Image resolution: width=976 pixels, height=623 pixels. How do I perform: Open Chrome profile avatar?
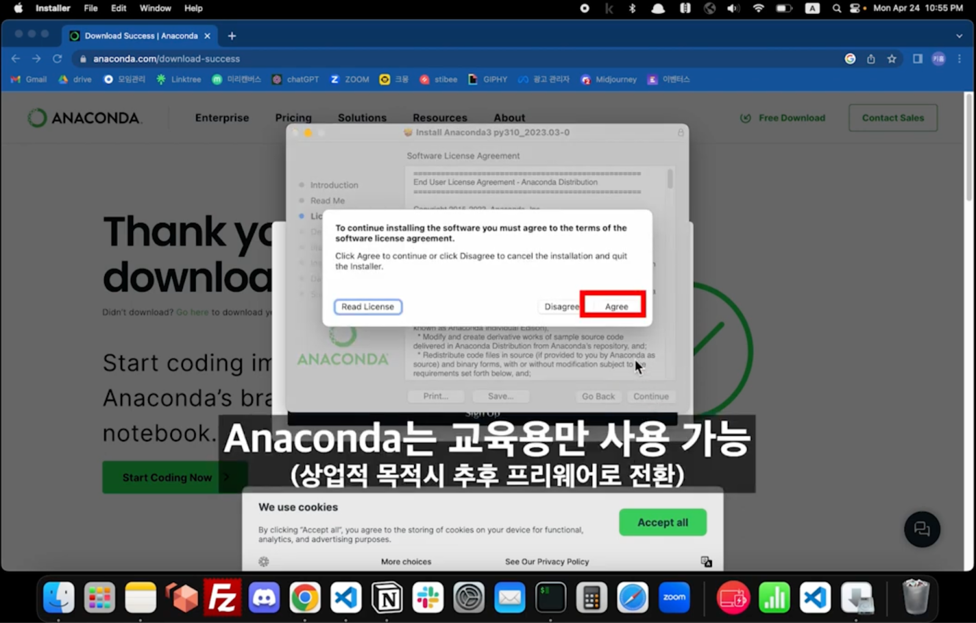click(939, 59)
